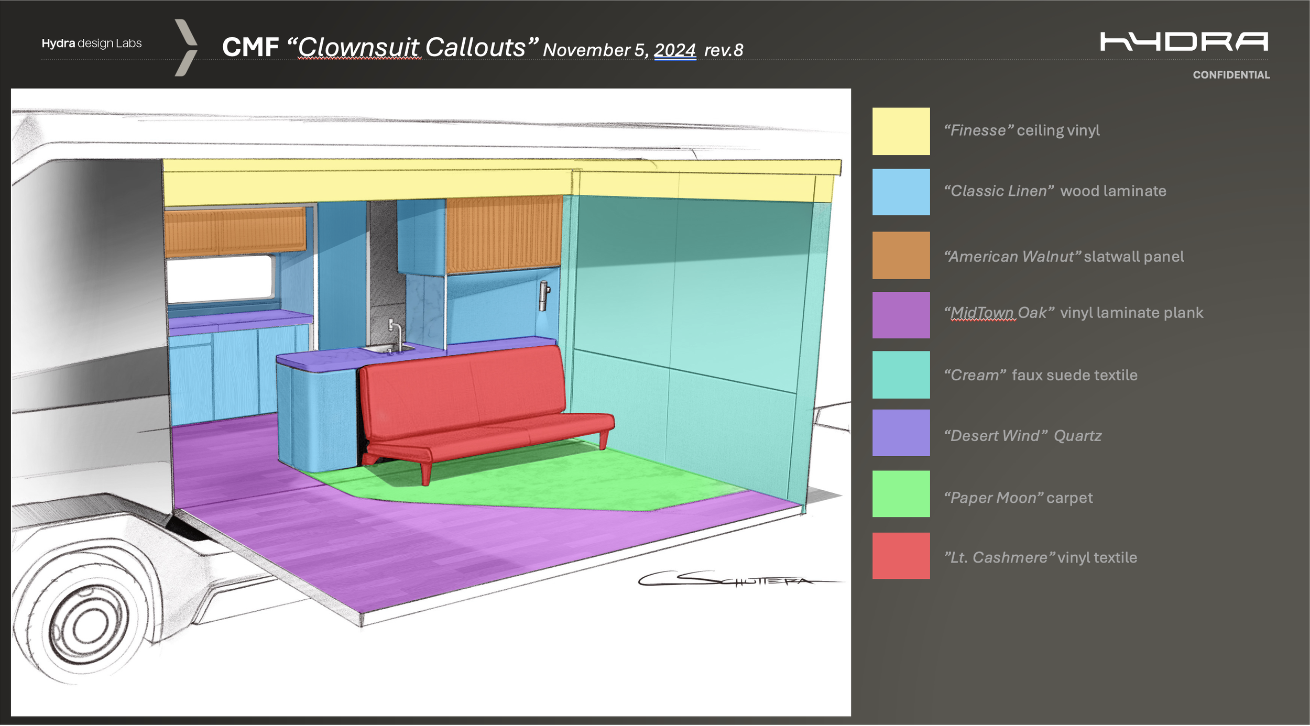
Task: Click the "Paper Moon" carpet label
Action: tap(1018, 498)
